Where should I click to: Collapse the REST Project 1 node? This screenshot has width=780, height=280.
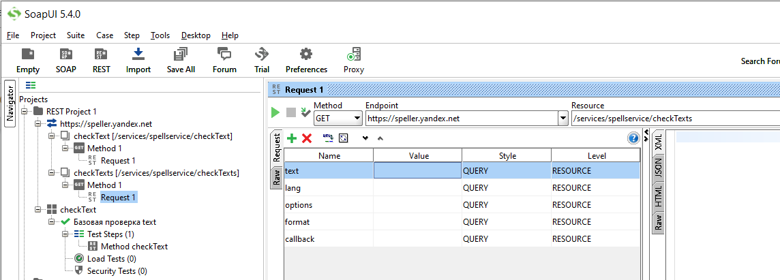click(24, 112)
